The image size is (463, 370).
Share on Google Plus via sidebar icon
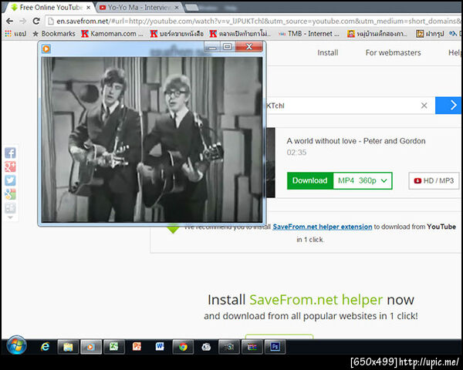10,166
